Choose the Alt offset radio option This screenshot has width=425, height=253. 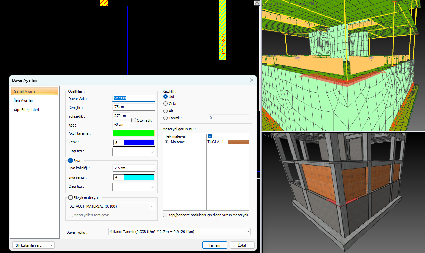click(166, 111)
